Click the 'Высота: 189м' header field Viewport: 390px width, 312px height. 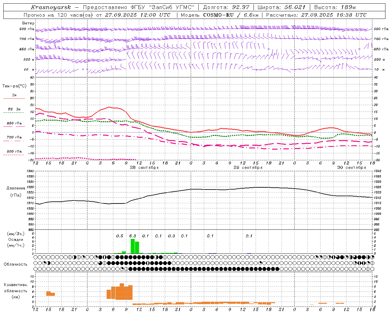[335, 7]
